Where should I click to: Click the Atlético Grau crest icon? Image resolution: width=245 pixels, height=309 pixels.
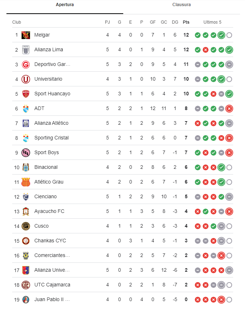26,182
